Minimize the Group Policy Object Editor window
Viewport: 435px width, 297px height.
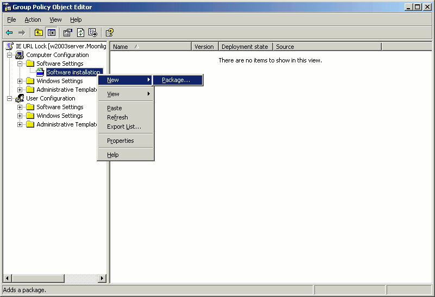[408, 7]
